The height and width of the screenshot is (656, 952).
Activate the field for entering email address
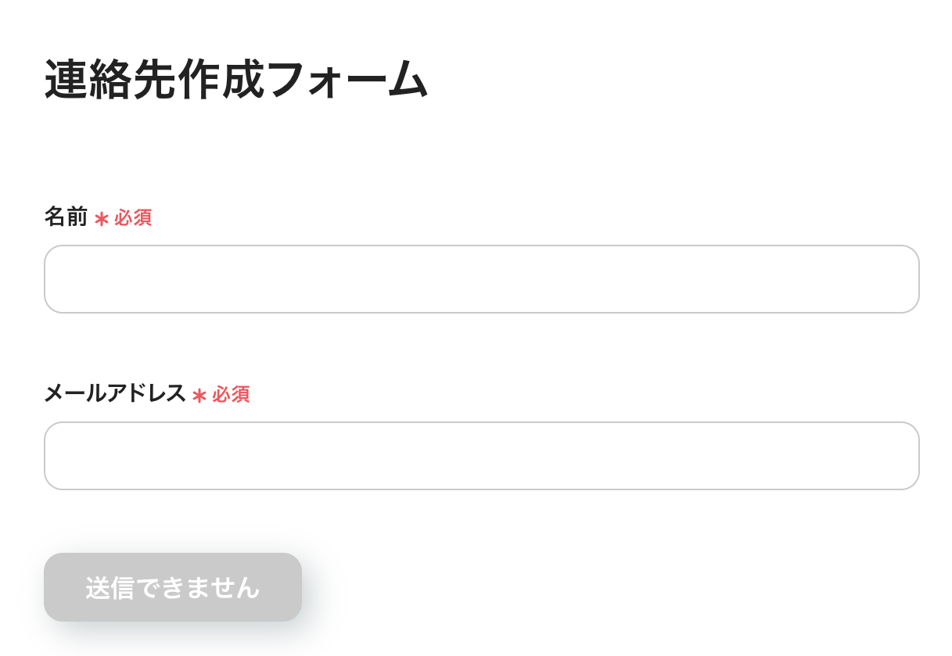pyautogui.click(x=481, y=456)
